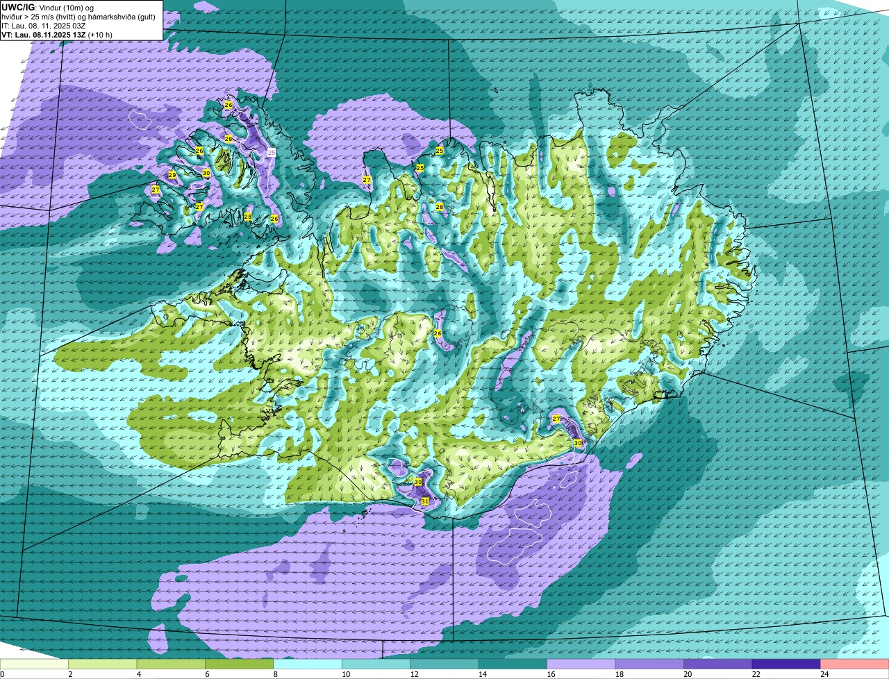Click the "IT: Lau. 08. 11. 2025 03Z" line
The height and width of the screenshot is (679, 889).
pyautogui.click(x=44, y=26)
